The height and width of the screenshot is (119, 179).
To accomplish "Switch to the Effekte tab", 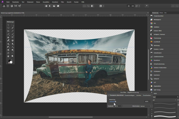I will click(161, 13).
